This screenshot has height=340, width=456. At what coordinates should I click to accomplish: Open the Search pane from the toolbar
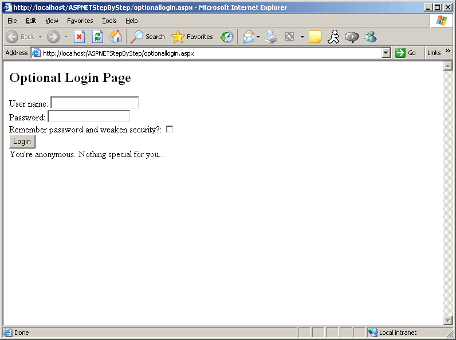tap(147, 37)
